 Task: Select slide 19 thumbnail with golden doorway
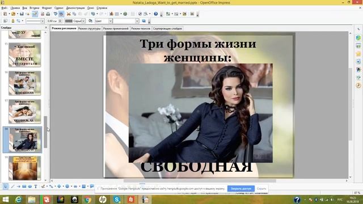click(x=25, y=168)
